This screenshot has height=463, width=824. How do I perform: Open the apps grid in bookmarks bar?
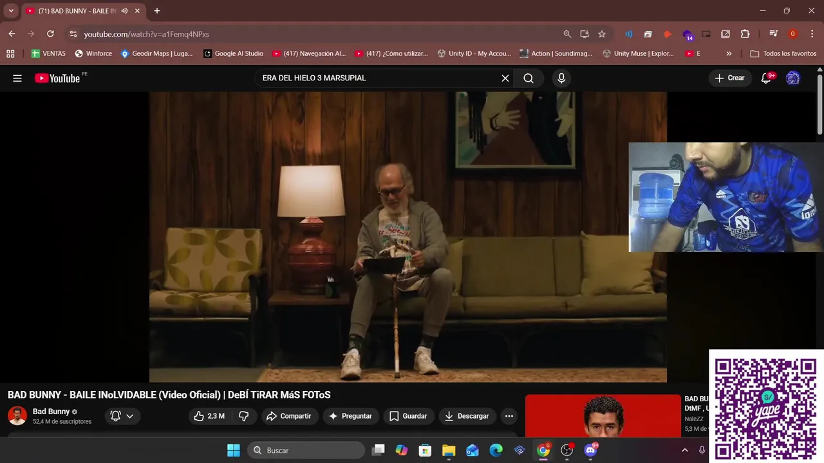[10, 53]
